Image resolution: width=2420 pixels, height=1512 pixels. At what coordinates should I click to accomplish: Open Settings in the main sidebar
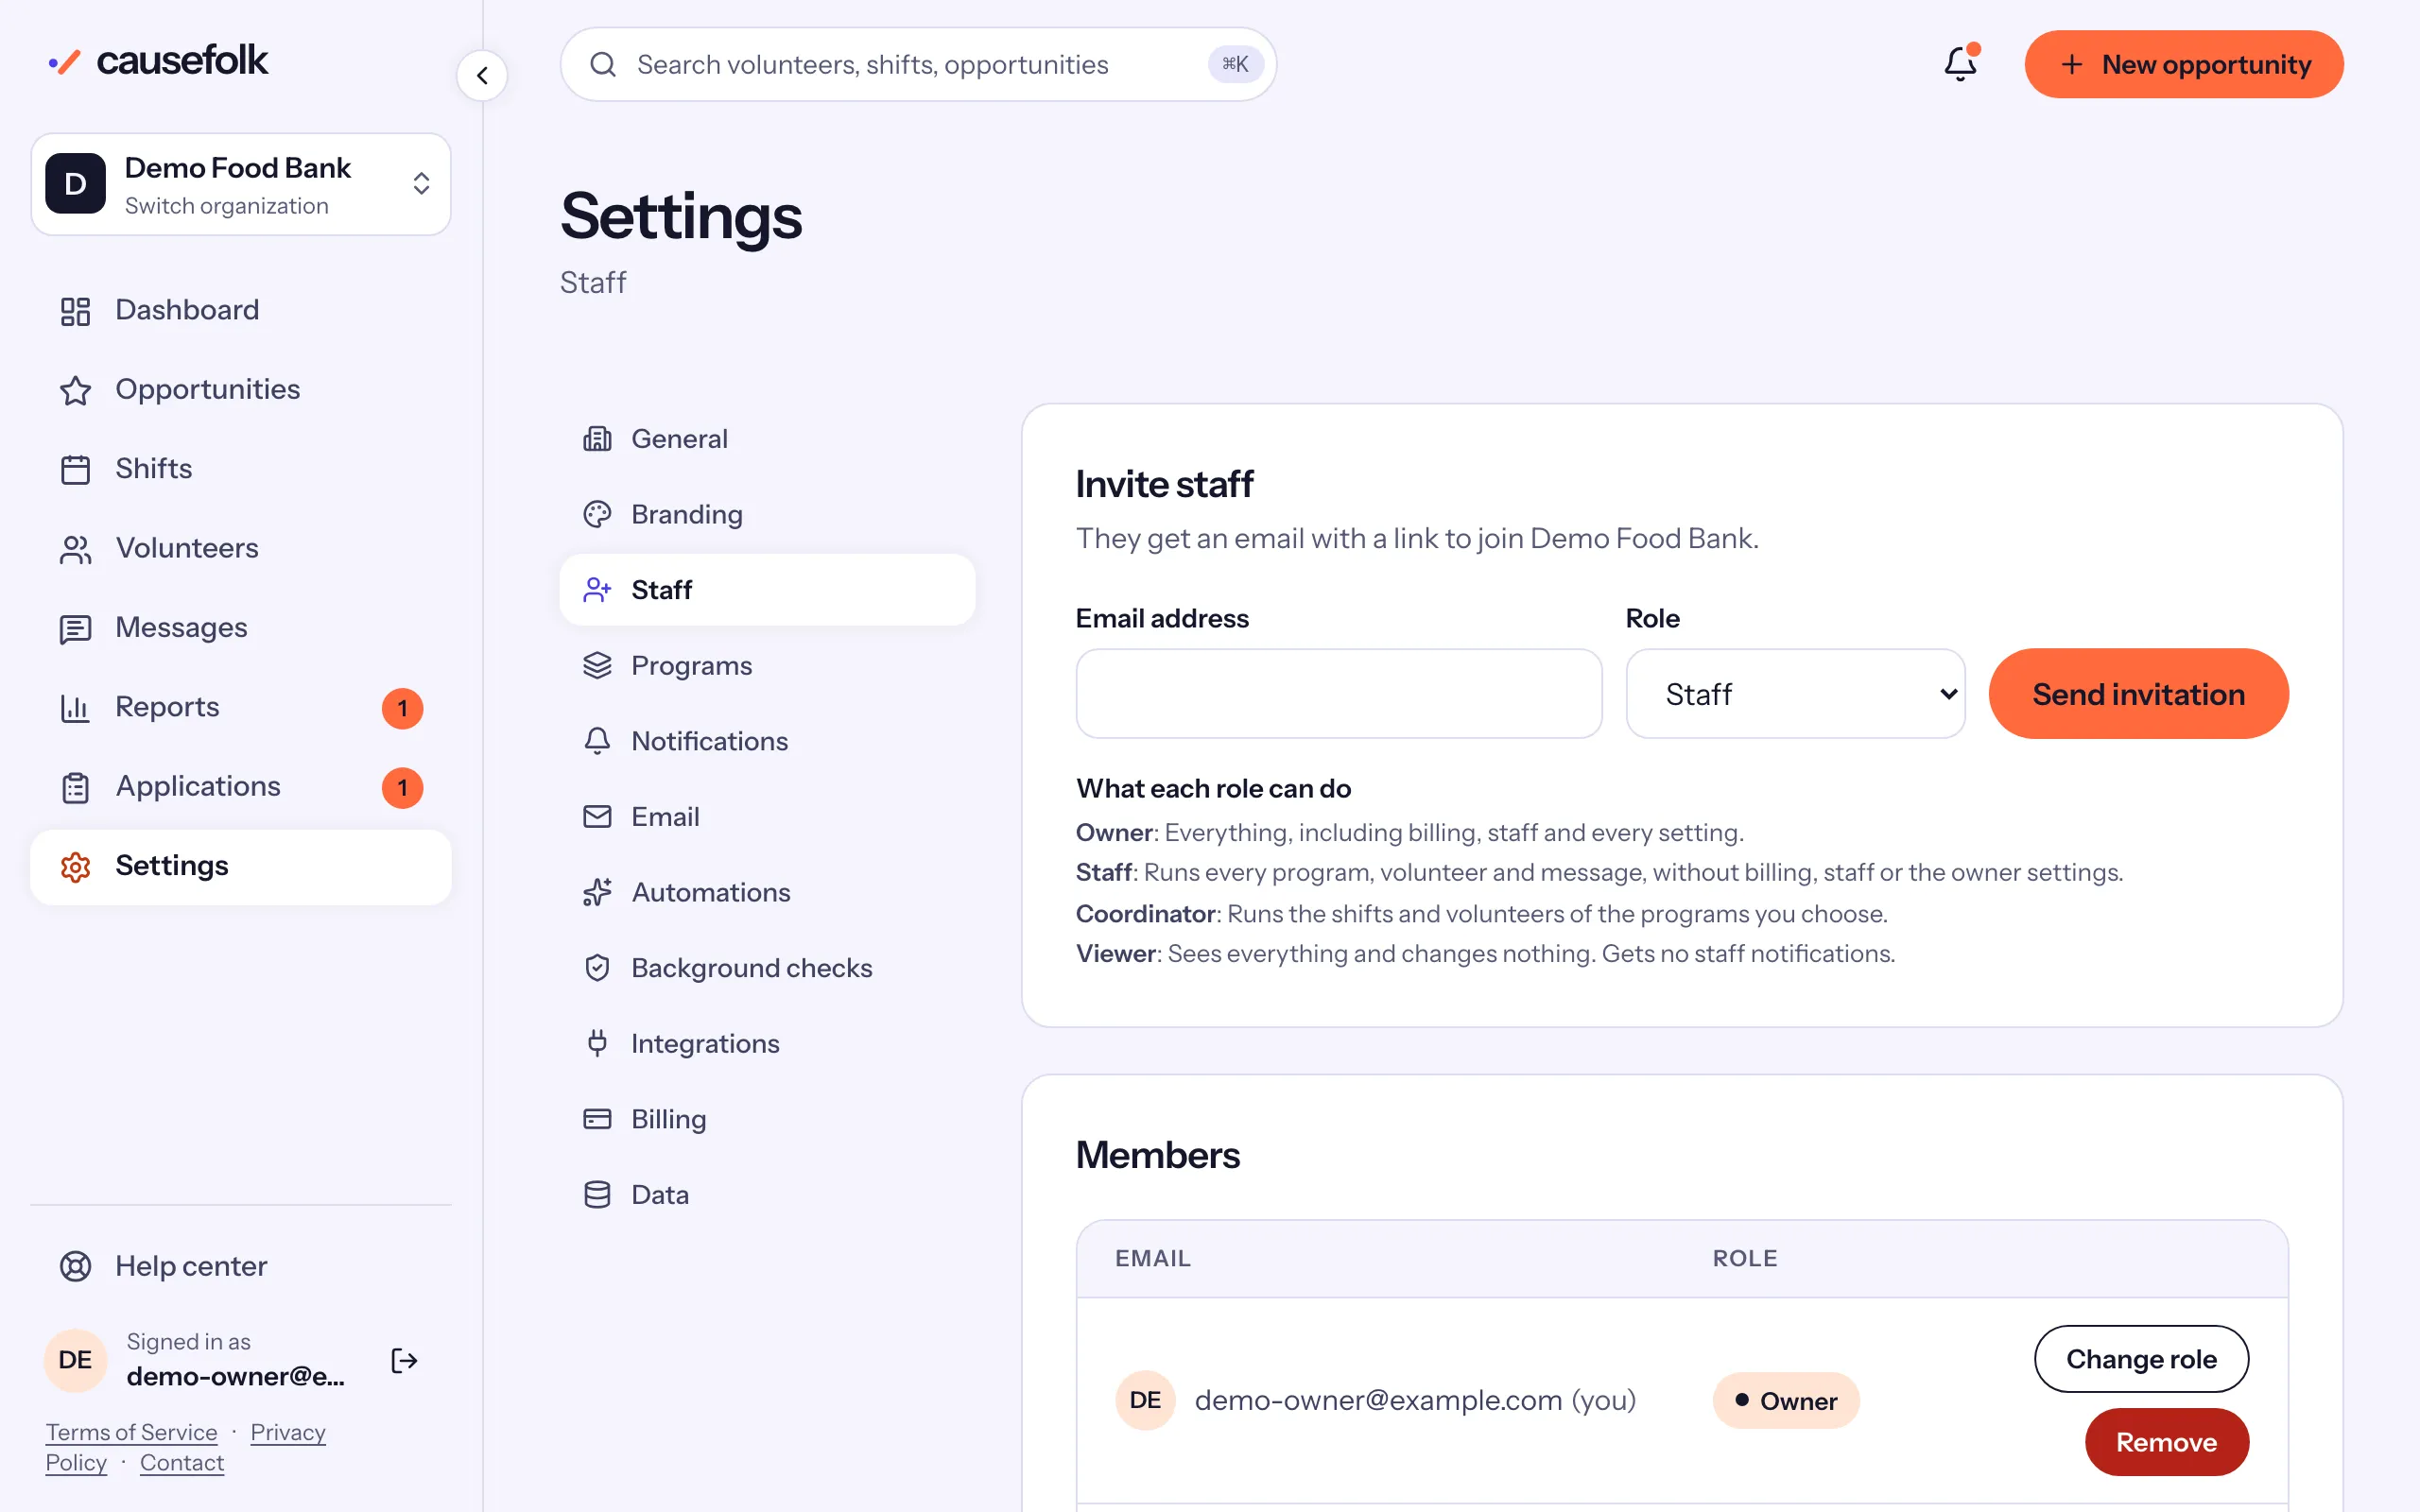click(240, 866)
